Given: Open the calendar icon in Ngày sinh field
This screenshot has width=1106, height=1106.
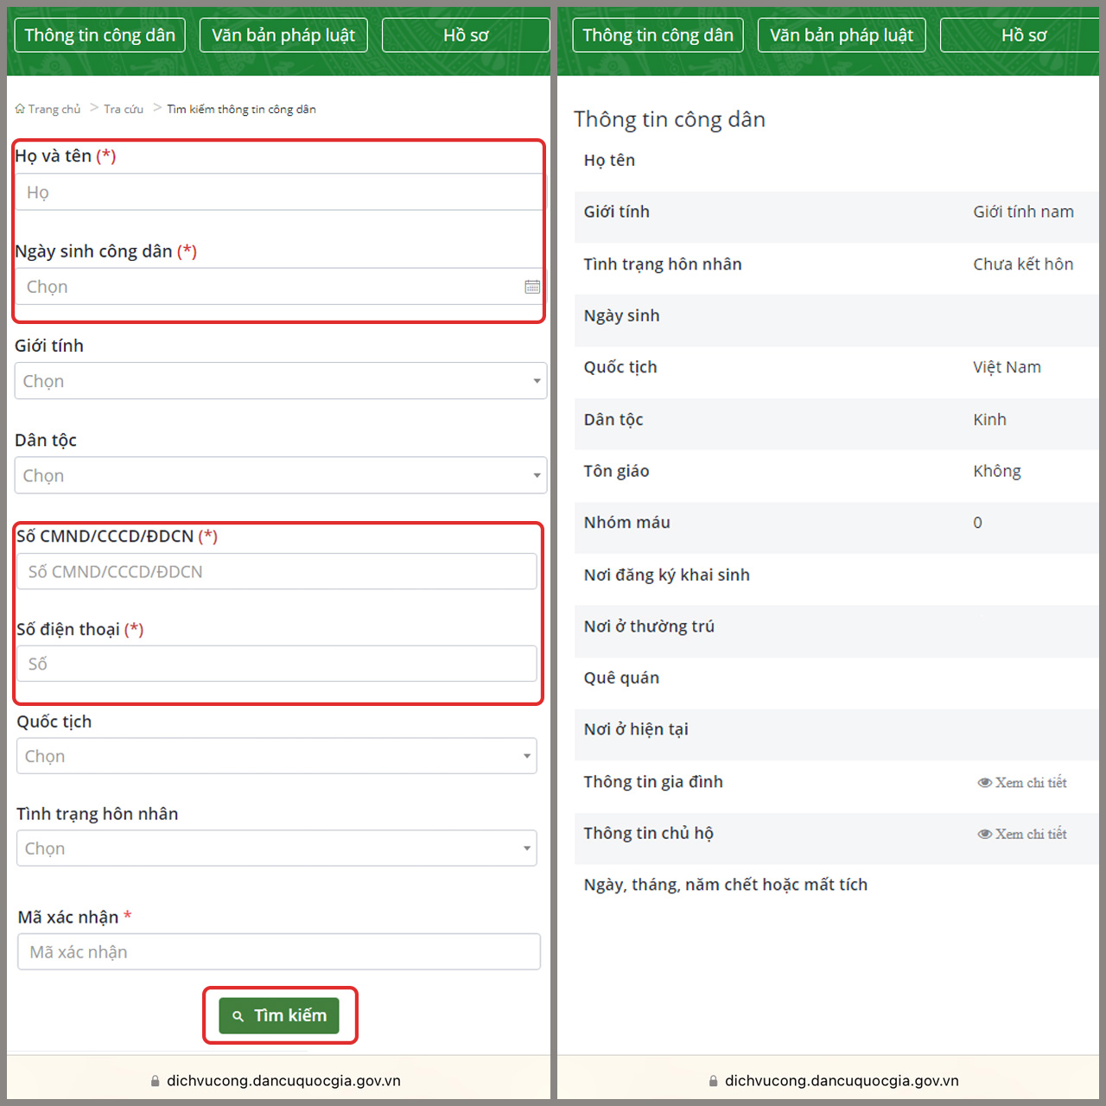Looking at the screenshot, I should 532,287.
